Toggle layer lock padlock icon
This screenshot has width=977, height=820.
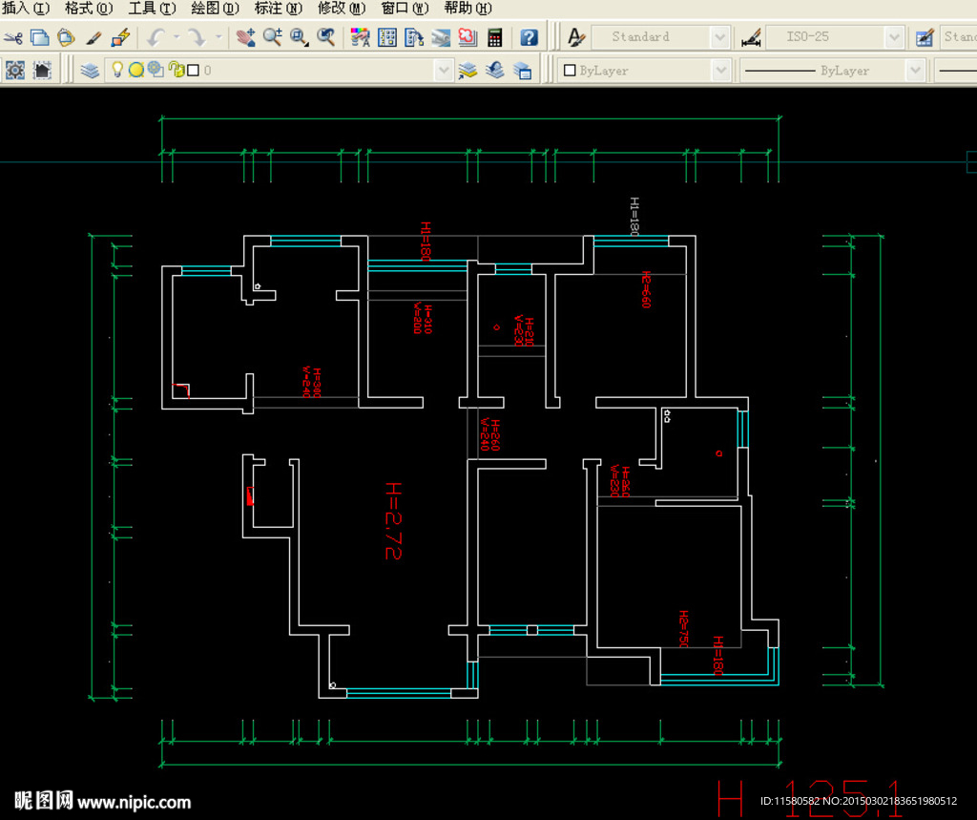(176, 70)
